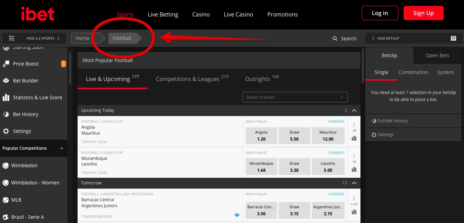
Task: Click the Football breadcrumb
Action: (122, 38)
